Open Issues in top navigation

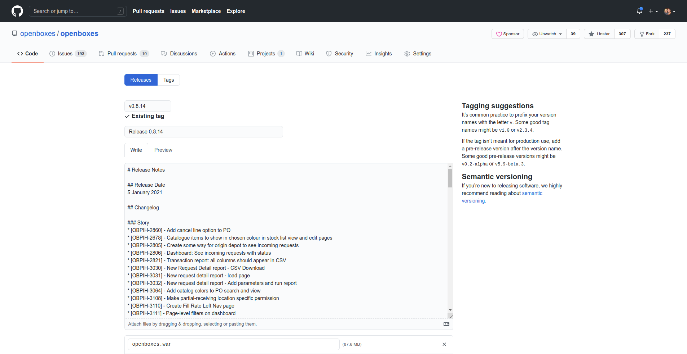178,11
